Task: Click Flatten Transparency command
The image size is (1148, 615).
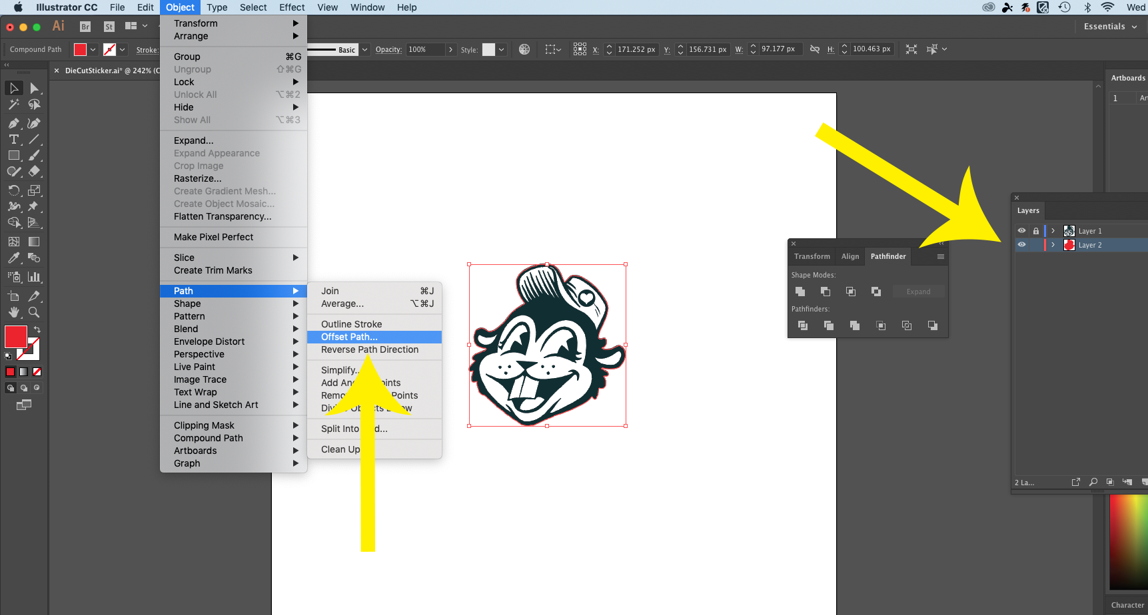Action: (233, 216)
